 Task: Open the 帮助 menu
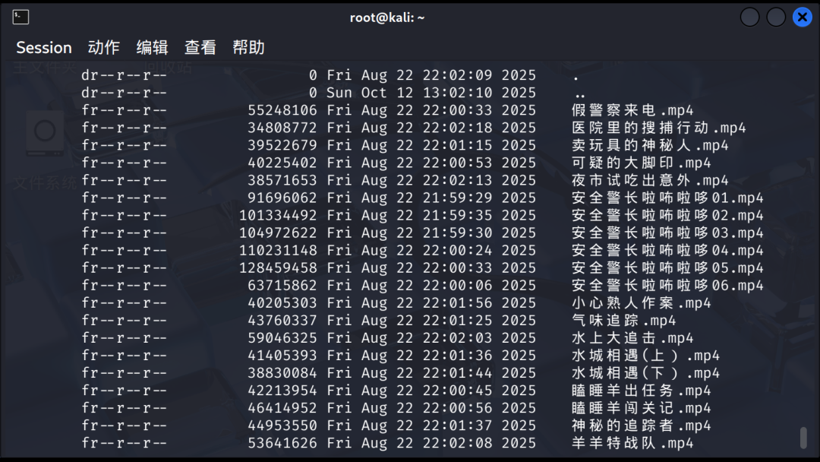pyautogui.click(x=248, y=48)
